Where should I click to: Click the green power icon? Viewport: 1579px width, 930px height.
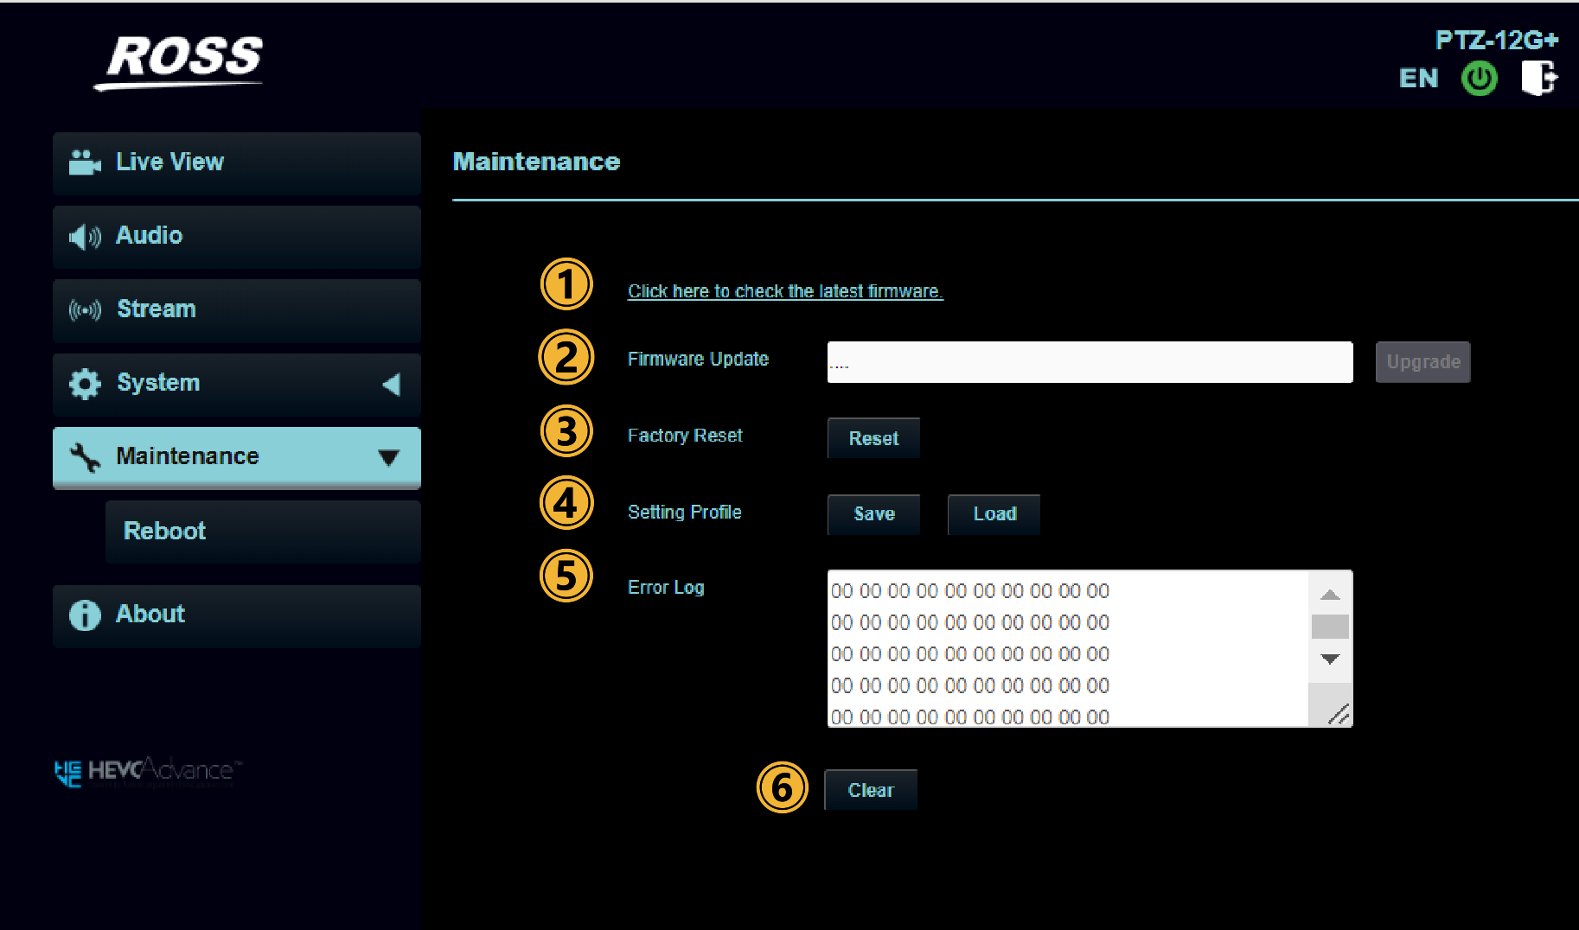(1479, 79)
